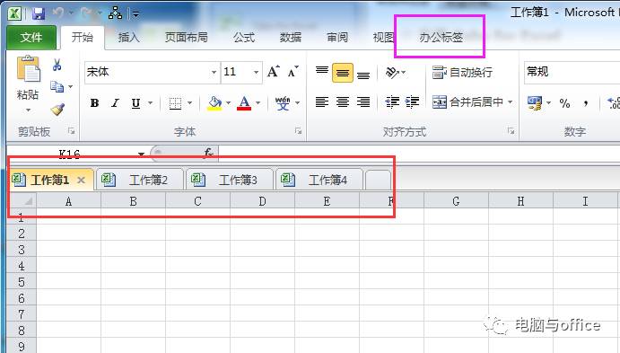Toggle Underline formatting

pos(135,103)
